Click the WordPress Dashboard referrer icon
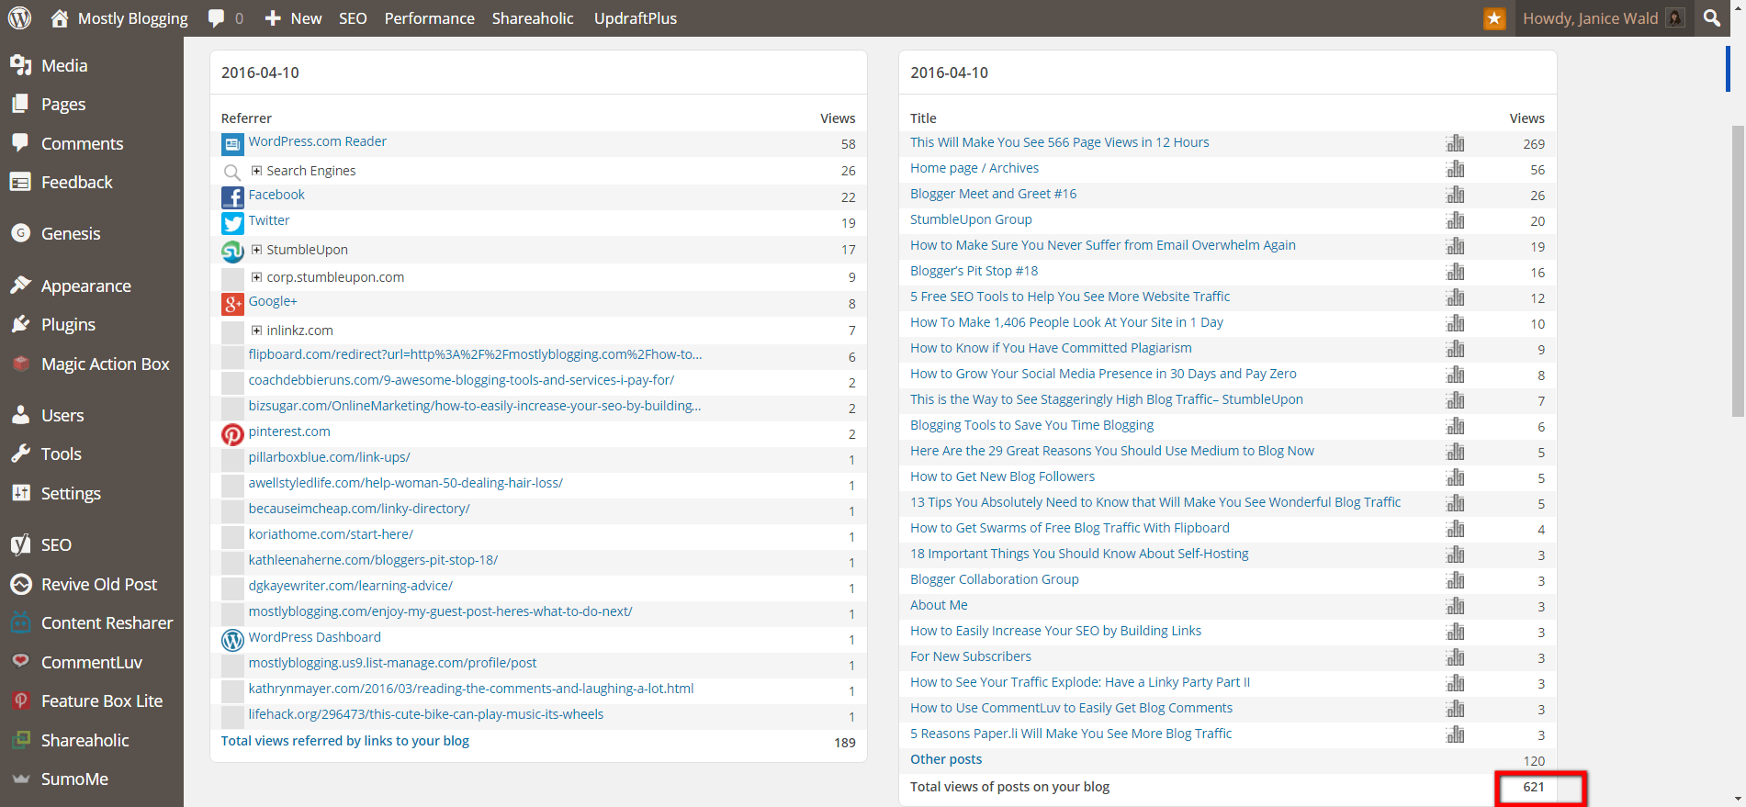Image resolution: width=1746 pixels, height=807 pixels. tap(232, 640)
